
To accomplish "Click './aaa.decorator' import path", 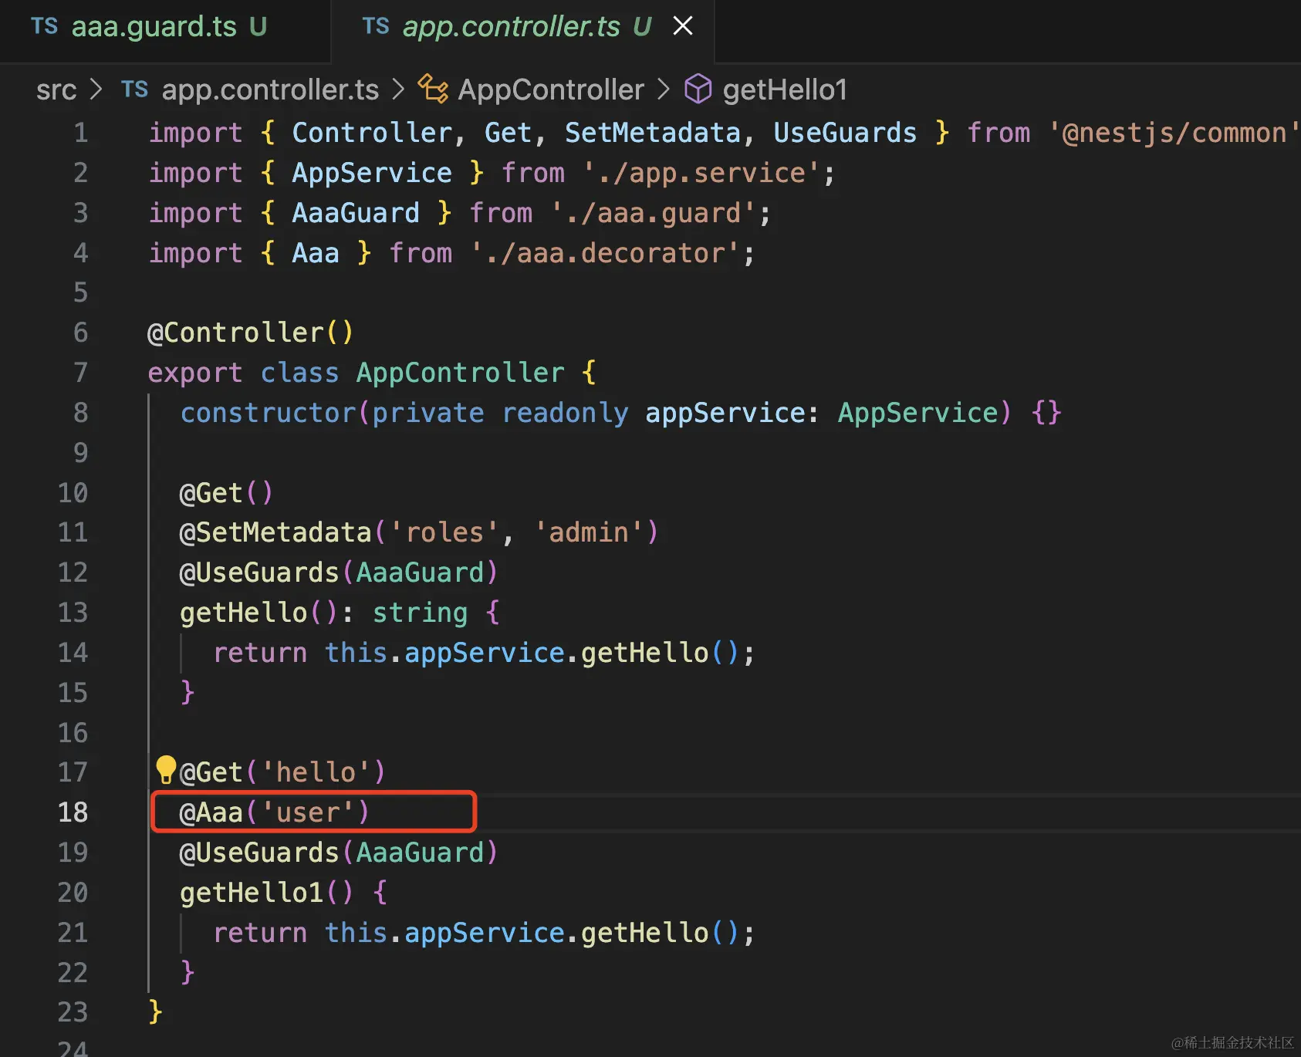I will point(605,253).
